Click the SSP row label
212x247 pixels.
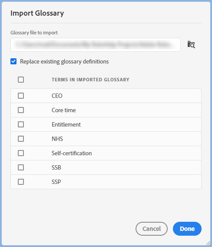(56, 182)
